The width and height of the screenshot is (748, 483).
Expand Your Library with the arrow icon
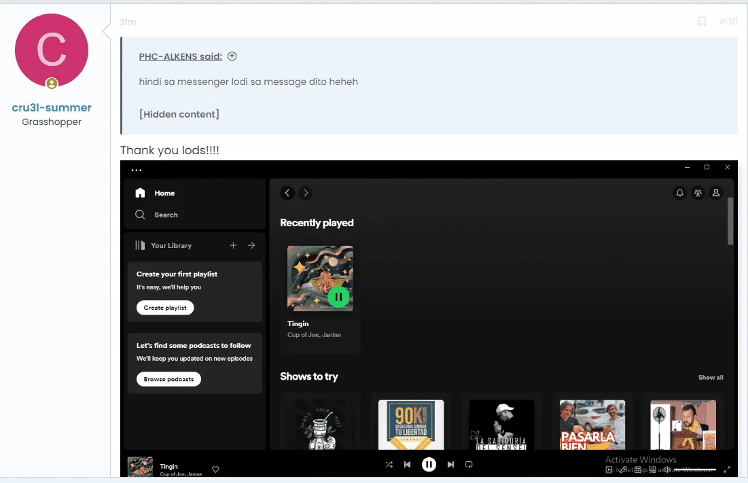coord(251,245)
